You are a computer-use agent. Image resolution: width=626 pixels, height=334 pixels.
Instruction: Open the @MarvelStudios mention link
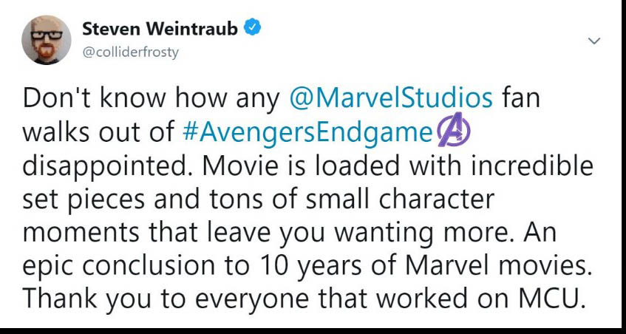tap(392, 98)
